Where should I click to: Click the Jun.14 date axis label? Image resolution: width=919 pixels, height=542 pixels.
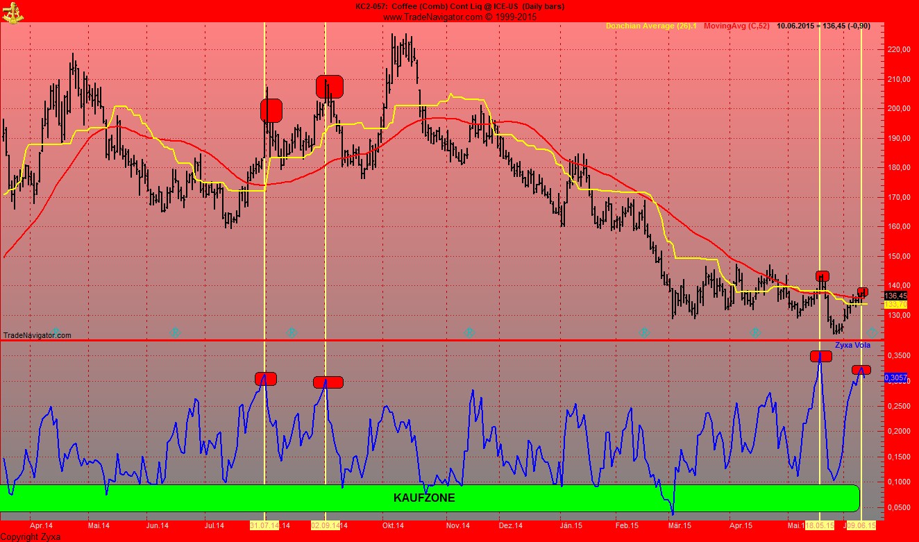(x=158, y=526)
